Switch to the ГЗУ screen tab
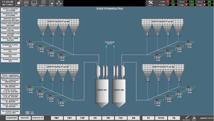The image size is (214, 121). (x=121, y=118)
